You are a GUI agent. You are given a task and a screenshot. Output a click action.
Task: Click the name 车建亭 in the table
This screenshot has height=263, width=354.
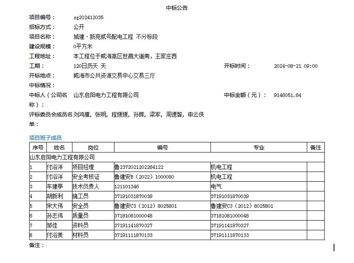point(55,187)
